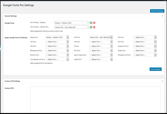Open the H1 Font dropdown
The width and height of the screenshot is (167, 114).
click(101, 37)
